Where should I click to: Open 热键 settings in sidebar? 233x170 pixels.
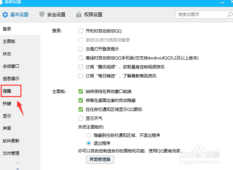point(20,103)
